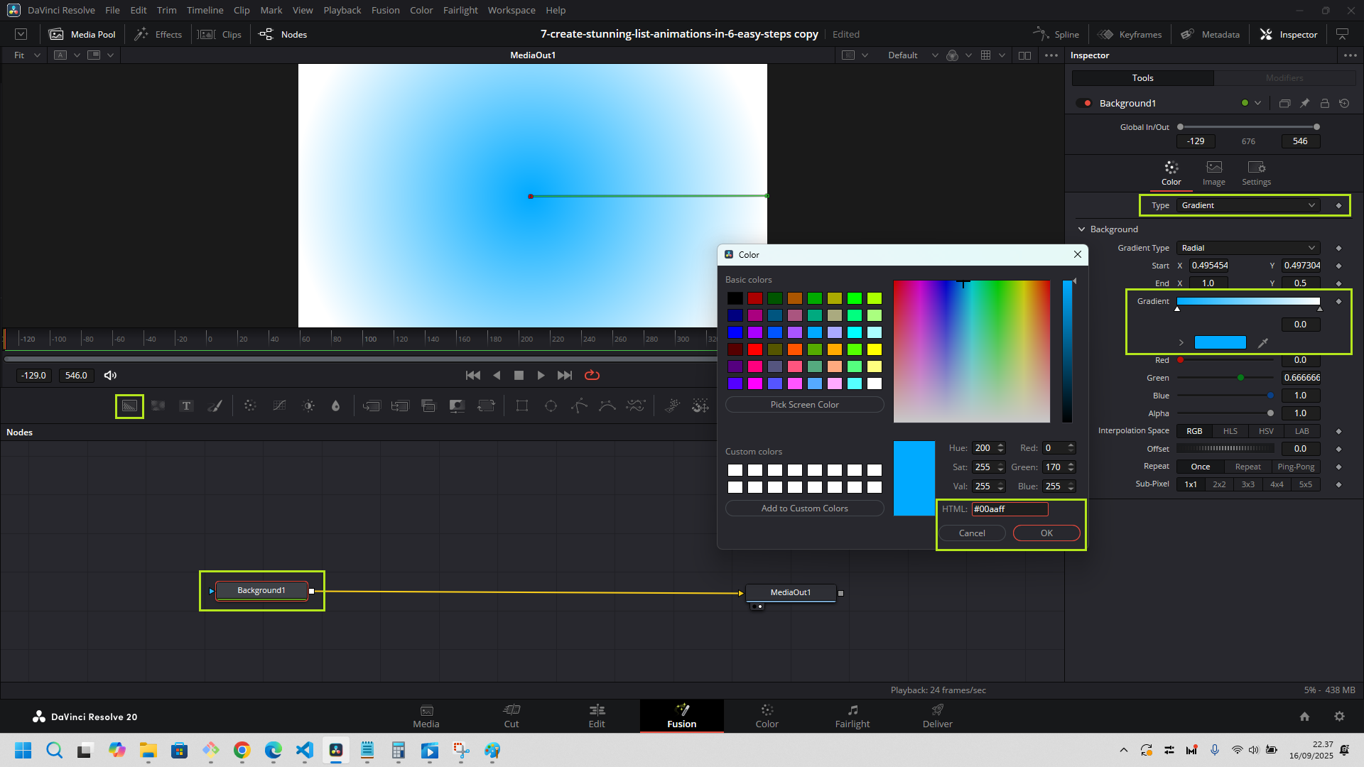Add a Rectangle mask tool
The height and width of the screenshot is (767, 1364).
522,406
